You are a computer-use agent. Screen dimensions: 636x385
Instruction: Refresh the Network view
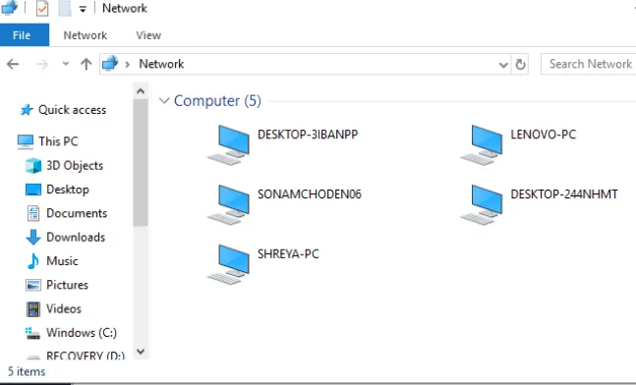click(520, 64)
